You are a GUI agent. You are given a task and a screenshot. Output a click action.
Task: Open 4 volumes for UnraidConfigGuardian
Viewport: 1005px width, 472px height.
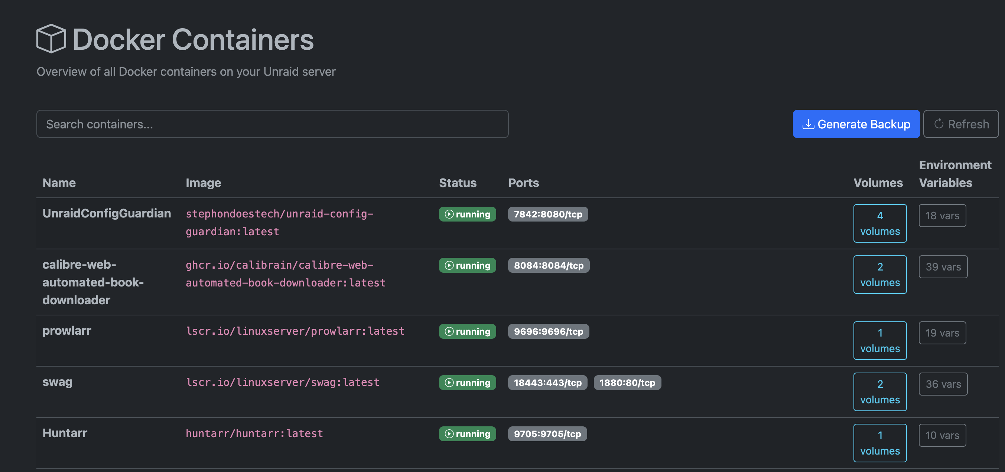point(880,223)
